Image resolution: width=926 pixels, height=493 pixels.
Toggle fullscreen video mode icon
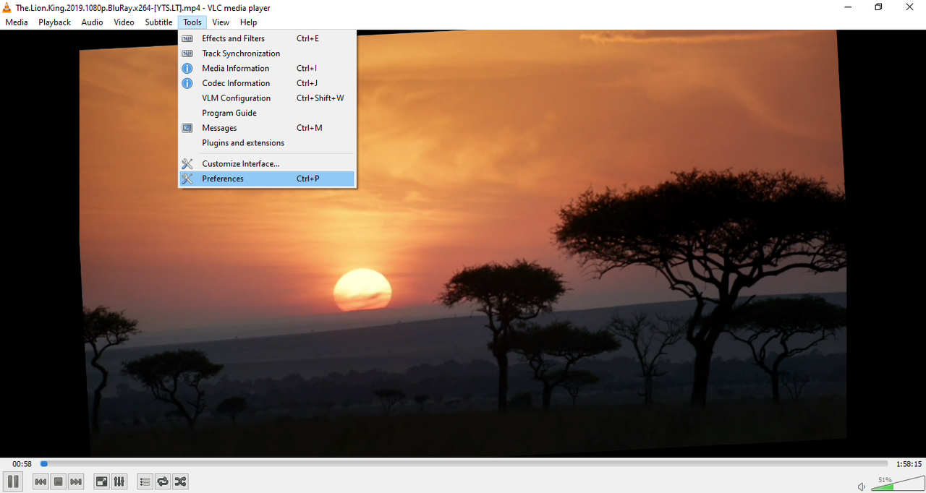click(x=102, y=481)
